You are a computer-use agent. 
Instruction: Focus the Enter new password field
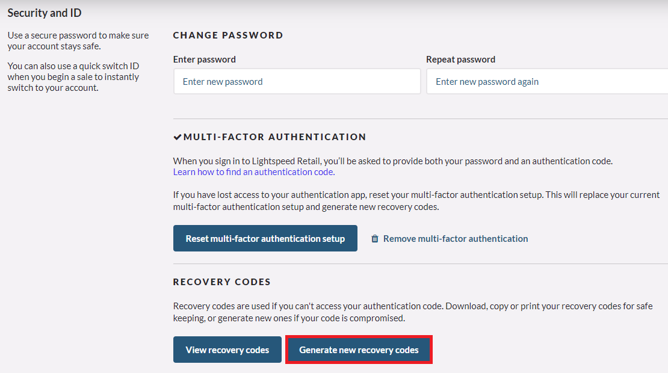297,81
